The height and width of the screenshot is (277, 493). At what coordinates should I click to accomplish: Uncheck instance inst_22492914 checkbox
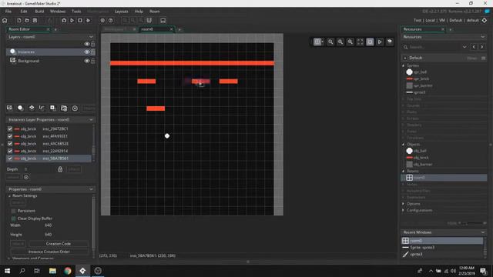(10, 151)
